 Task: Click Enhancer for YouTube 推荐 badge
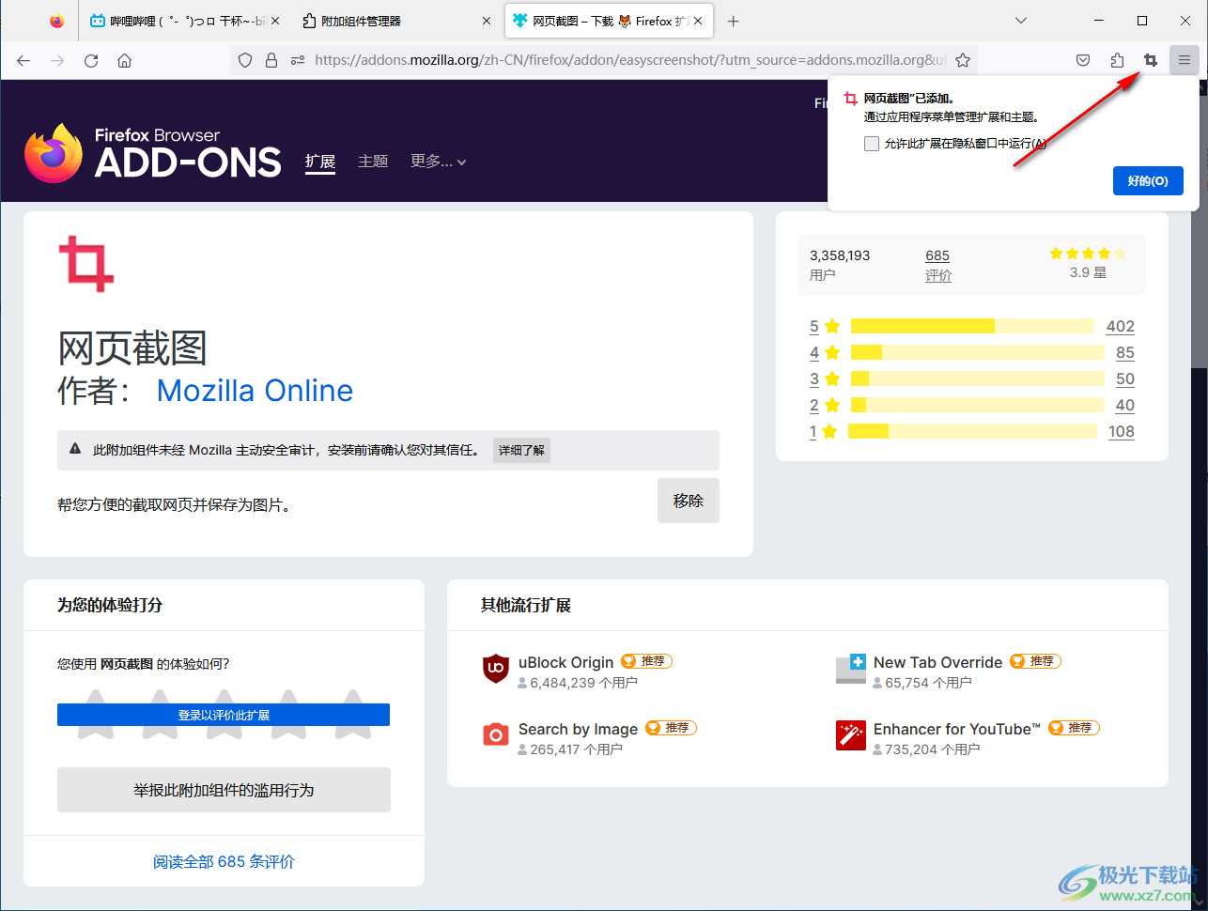pos(1073,728)
